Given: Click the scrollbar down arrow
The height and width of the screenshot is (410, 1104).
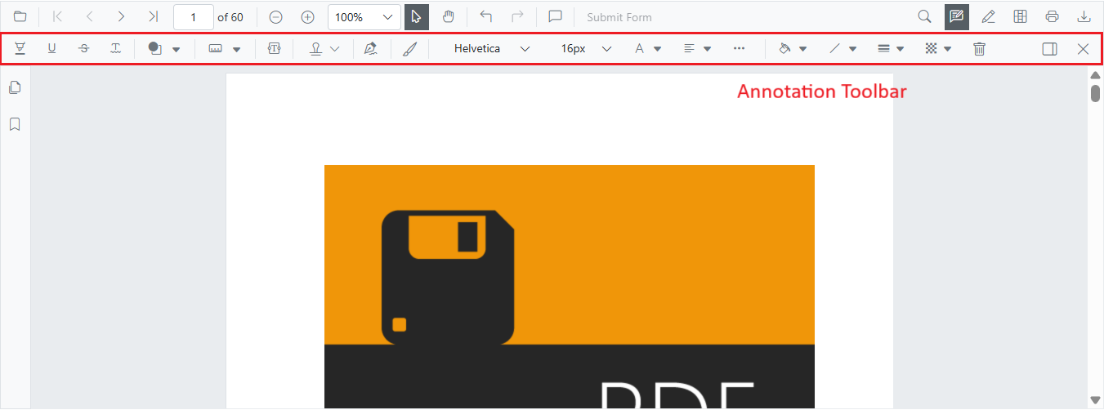Looking at the screenshot, I should (x=1095, y=399).
